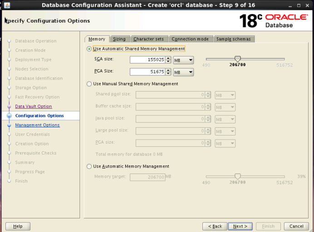Go to Data Vault Option step
This screenshot has width=314, height=232.
(x=34, y=106)
